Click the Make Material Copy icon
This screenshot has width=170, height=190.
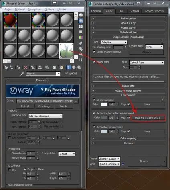click(33, 67)
